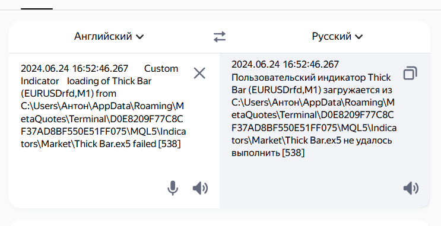The height and width of the screenshot is (226, 441).
Task: Play audio of the Russian translation
Action: (x=411, y=188)
